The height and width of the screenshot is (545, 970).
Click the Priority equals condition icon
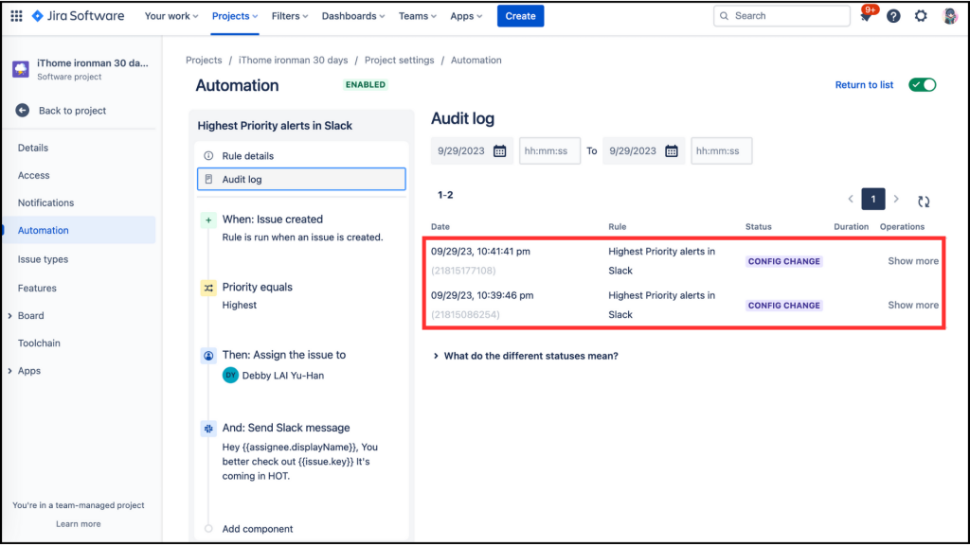[208, 288]
